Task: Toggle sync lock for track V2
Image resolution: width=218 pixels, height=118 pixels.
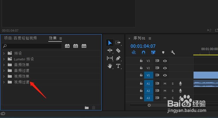Action: click(x=157, y=68)
